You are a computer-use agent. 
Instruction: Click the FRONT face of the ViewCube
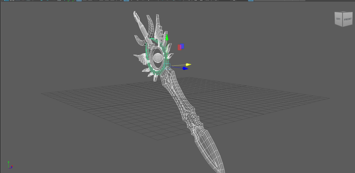[348, 20]
